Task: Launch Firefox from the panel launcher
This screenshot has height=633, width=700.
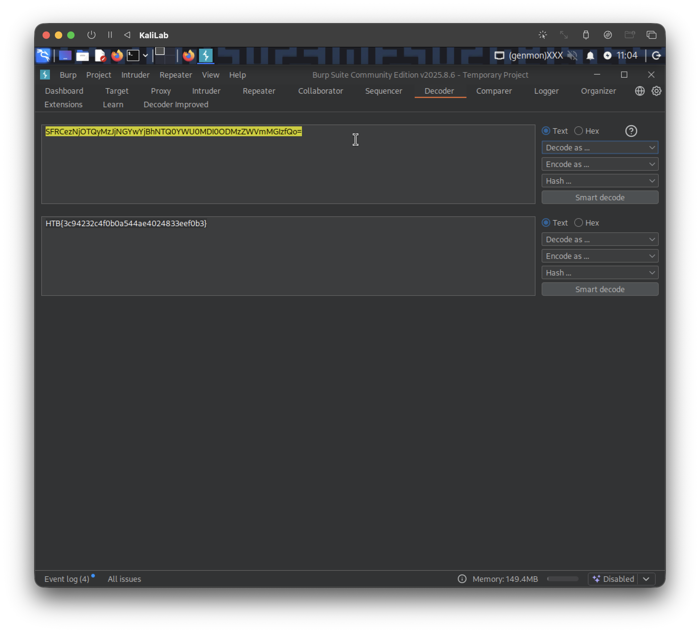Action: tap(117, 55)
